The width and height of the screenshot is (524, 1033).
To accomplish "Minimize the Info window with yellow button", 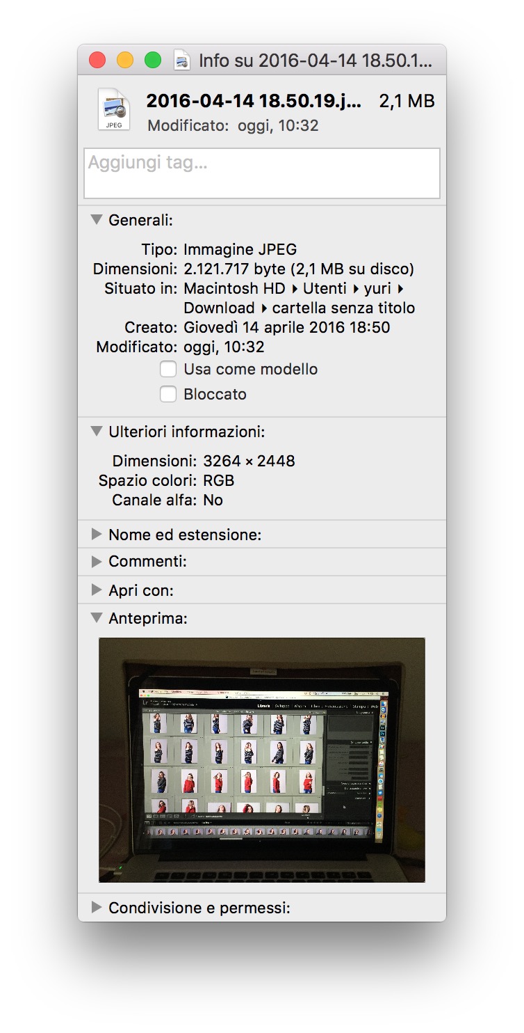I will 125,61.
